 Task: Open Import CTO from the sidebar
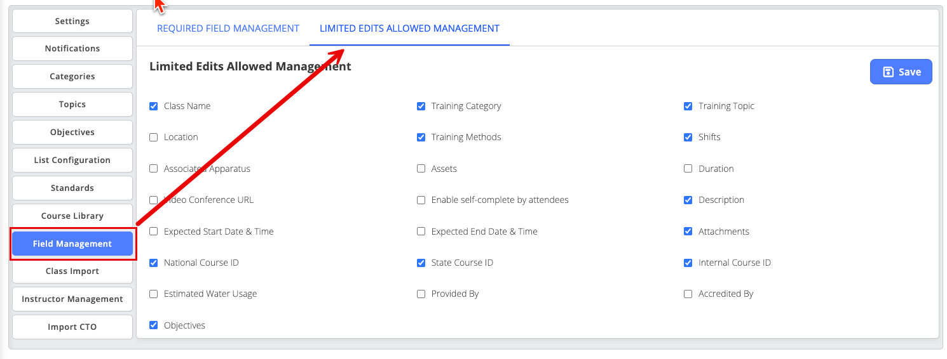[x=72, y=327]
